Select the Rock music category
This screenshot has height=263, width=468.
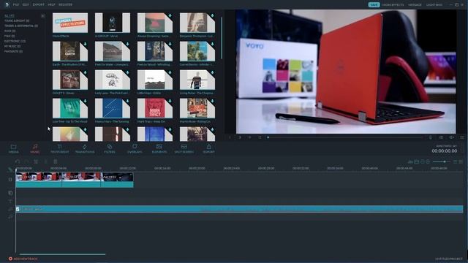pos(10,31)
